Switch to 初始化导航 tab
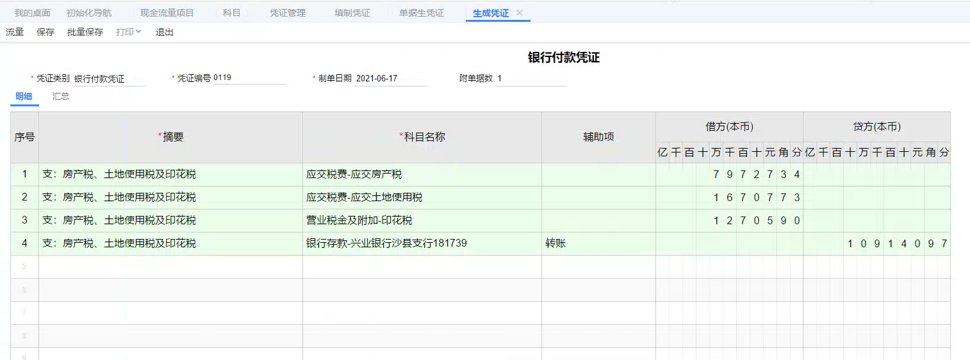Viewport: 970px width, 360px height. (x=89, y=13)
